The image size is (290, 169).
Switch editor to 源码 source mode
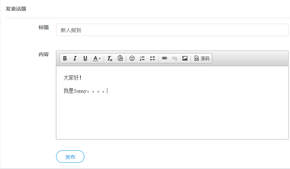(x=202, y=58)
